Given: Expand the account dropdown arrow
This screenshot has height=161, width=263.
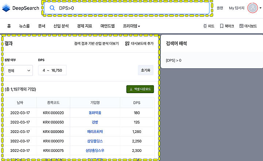Looking at the screenshot, I should click(x=260, y=8).
